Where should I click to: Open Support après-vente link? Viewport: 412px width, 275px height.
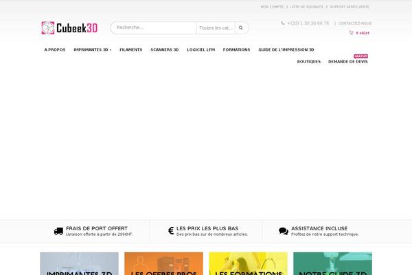pyautogui.click(x=350, y=7)
